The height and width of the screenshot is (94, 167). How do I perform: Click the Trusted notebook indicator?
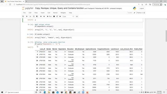click(x=130, y=13)
